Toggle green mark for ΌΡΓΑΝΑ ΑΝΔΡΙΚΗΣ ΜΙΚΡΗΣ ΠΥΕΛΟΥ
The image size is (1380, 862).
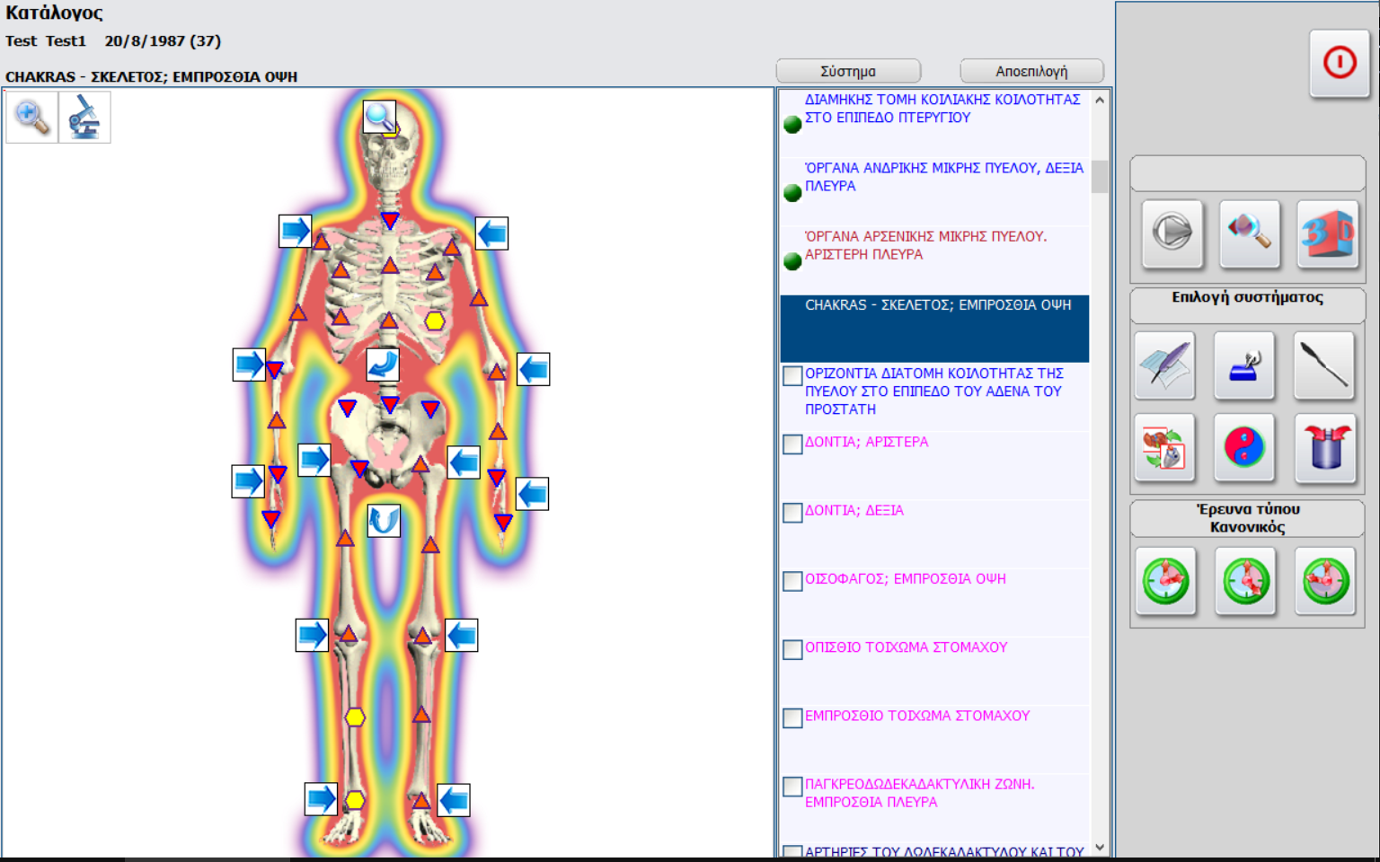point(792,193)
